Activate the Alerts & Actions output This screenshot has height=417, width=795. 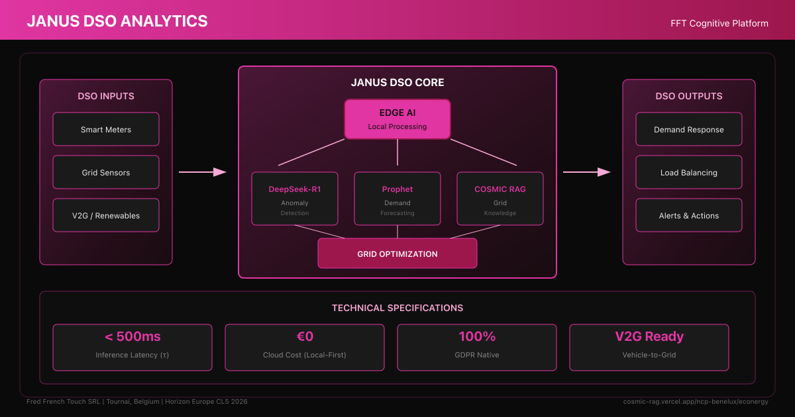pos(689,215)
